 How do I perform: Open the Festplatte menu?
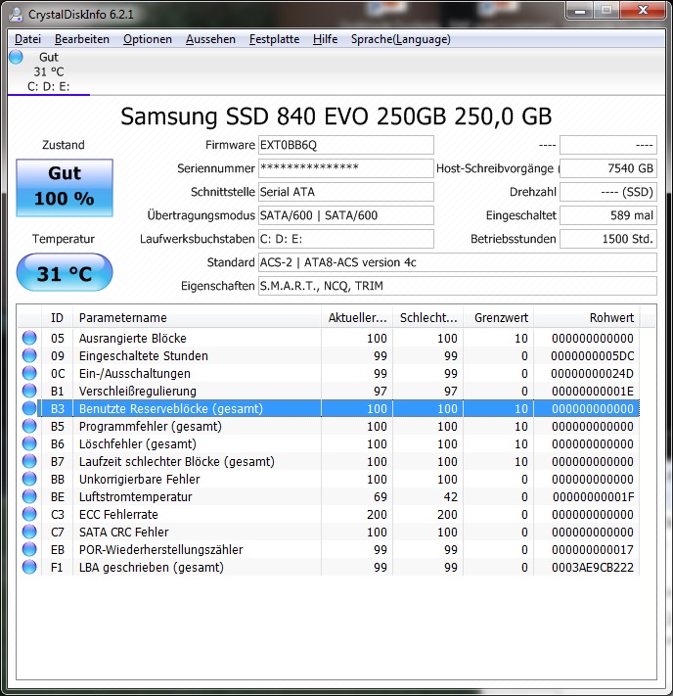pyautogui.click(x=274, y=39)
